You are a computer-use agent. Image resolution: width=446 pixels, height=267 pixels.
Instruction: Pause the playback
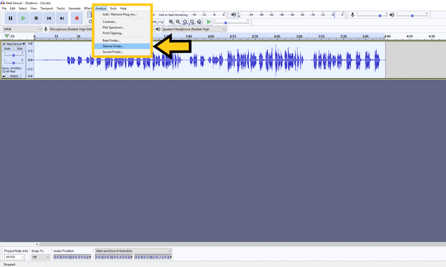(x=10, y=18)
